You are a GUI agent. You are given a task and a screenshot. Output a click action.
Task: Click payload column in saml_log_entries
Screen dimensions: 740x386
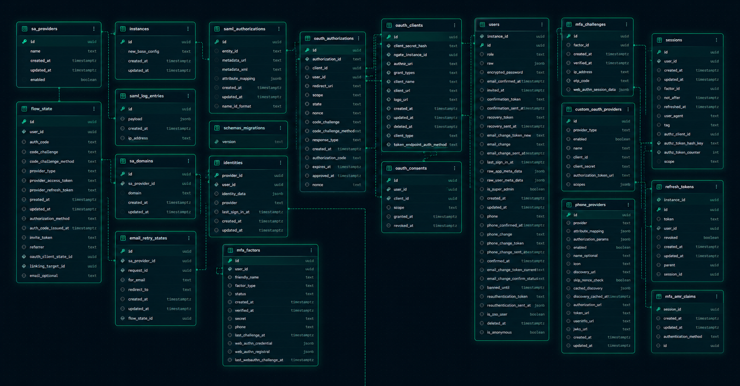[x=155, y=119]
